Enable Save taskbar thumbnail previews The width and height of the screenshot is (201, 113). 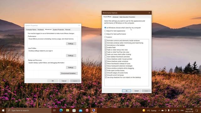(x=106, y=56)
